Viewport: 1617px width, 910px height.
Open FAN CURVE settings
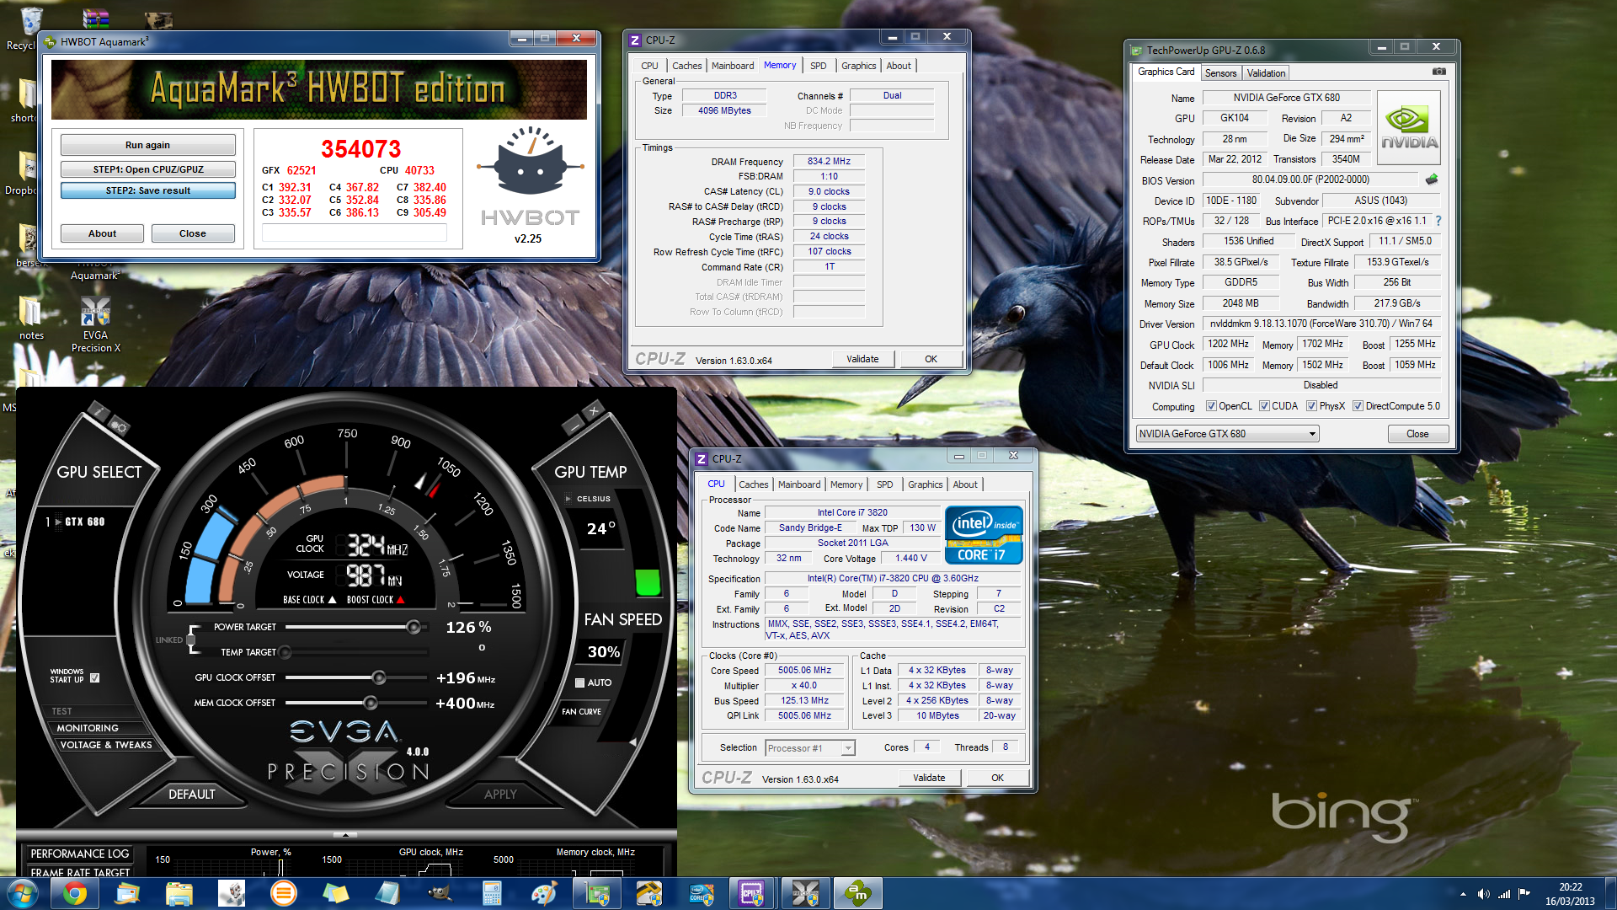tap(581, 712)
